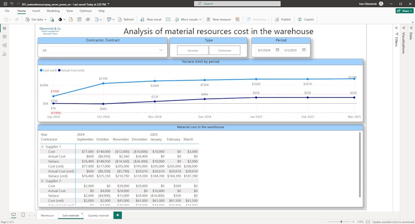Switch to Report view in left sidebar

pos(4,28)
